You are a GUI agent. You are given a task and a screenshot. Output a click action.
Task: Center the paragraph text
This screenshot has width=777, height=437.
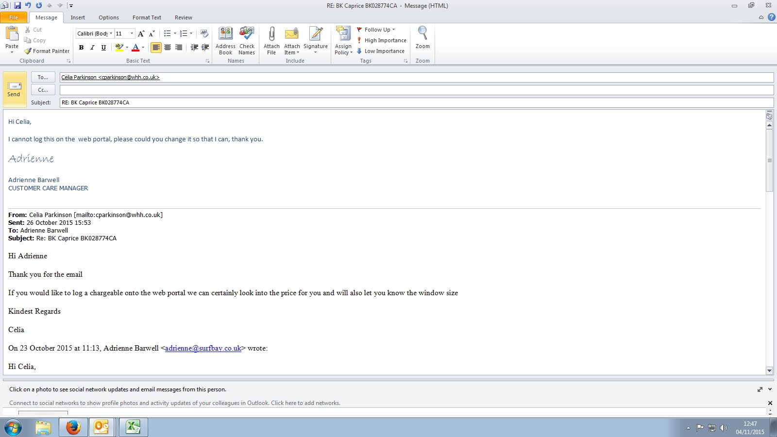pos(168,48)
